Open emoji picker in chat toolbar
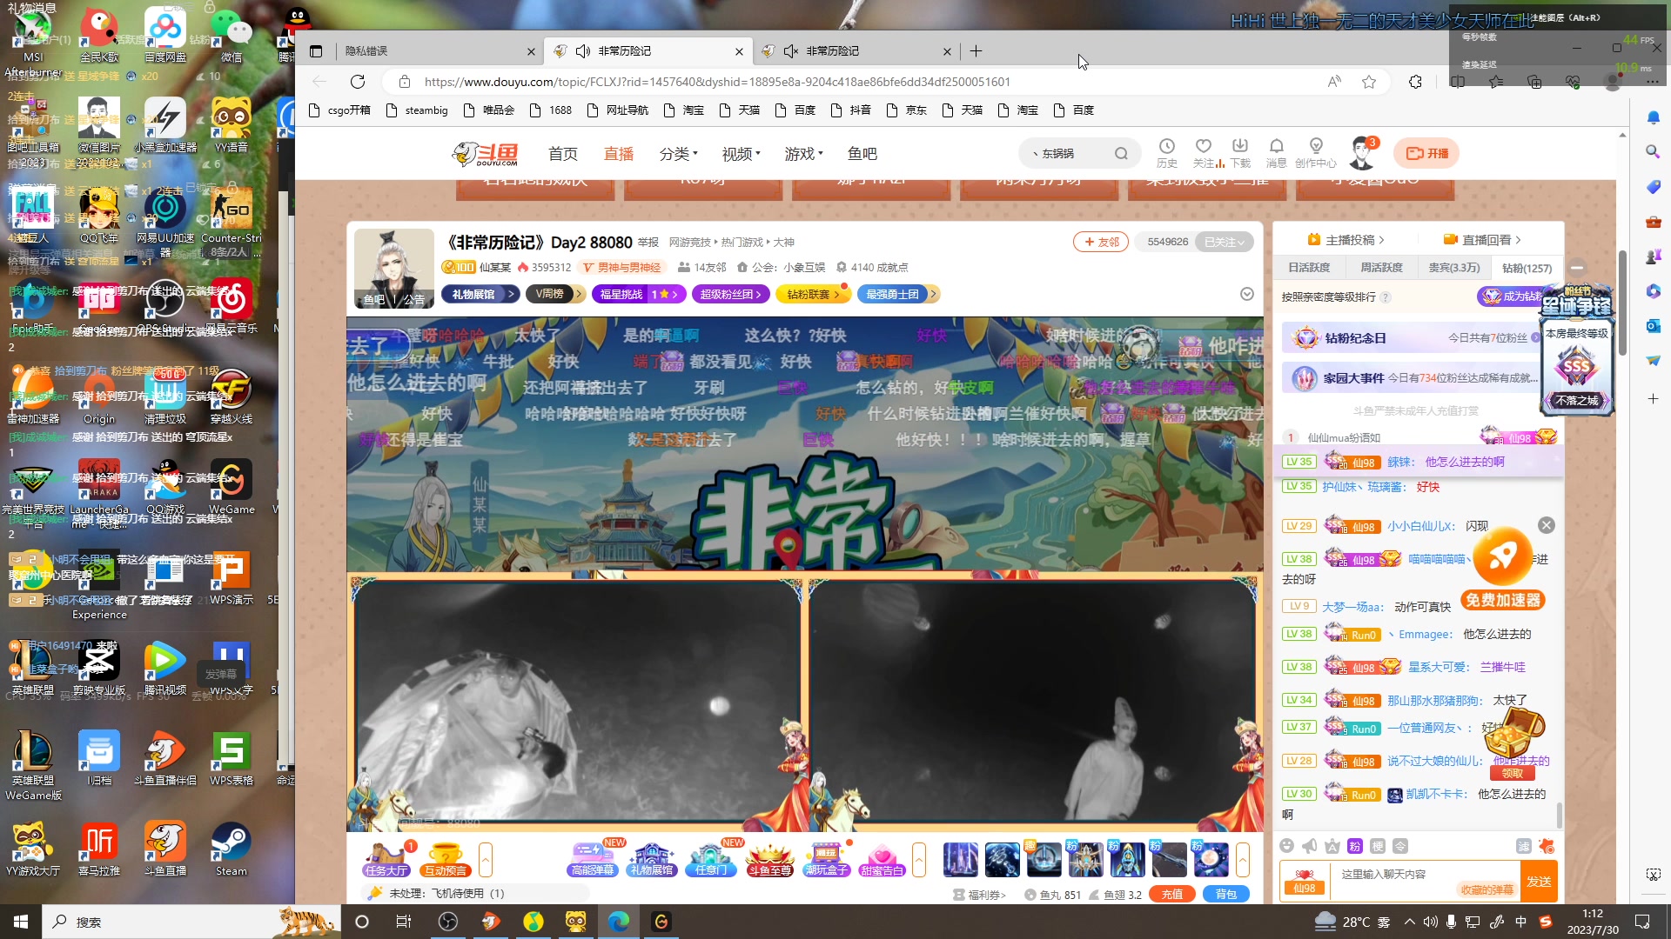Screen dimensions: 1671x939 1287,846
